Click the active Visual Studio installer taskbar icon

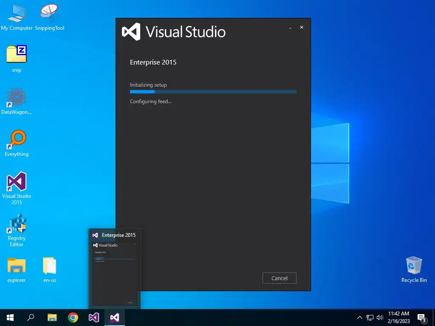tap(115, 318)
